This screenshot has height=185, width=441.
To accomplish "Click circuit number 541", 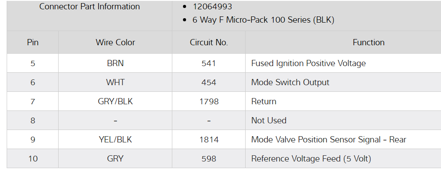I will coord(209,63).
